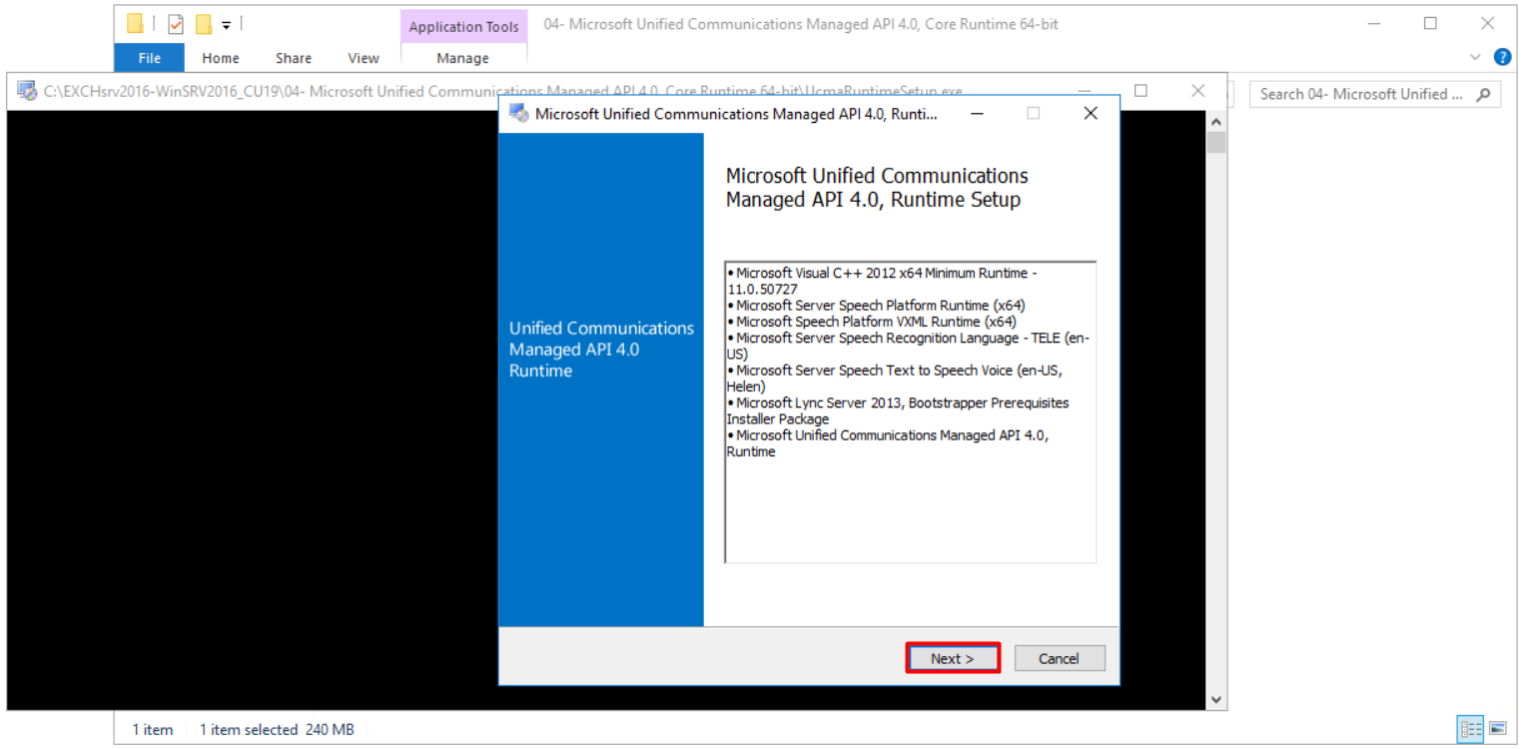Open the Manage tab under Application Tools
This screenshot has width=1524, height=749.
463,58
